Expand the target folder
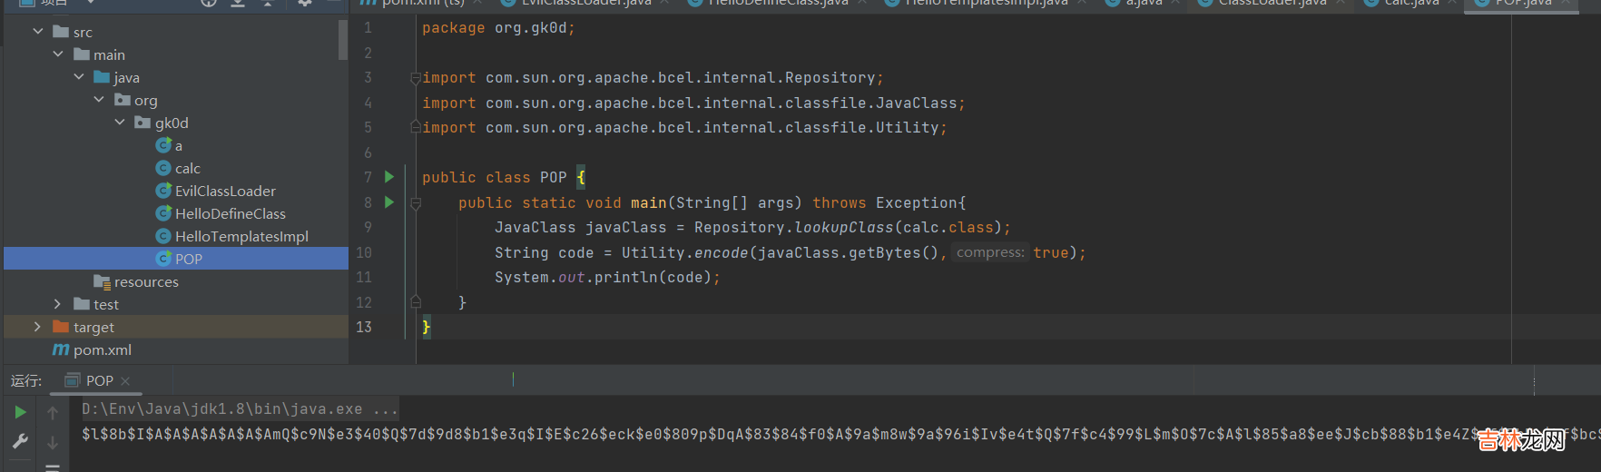Image resolution: width=1601 pixels, height=472 pixels. pyautogui.click(x=37, y=327)
